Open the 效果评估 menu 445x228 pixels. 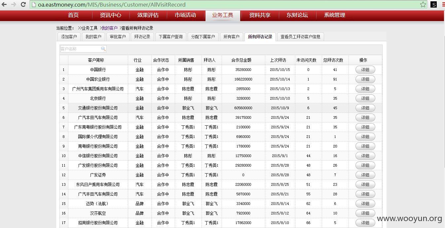pos(148,15)
